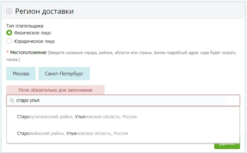Click "Ульяновская область, Россия" in second suggestion

97,133
